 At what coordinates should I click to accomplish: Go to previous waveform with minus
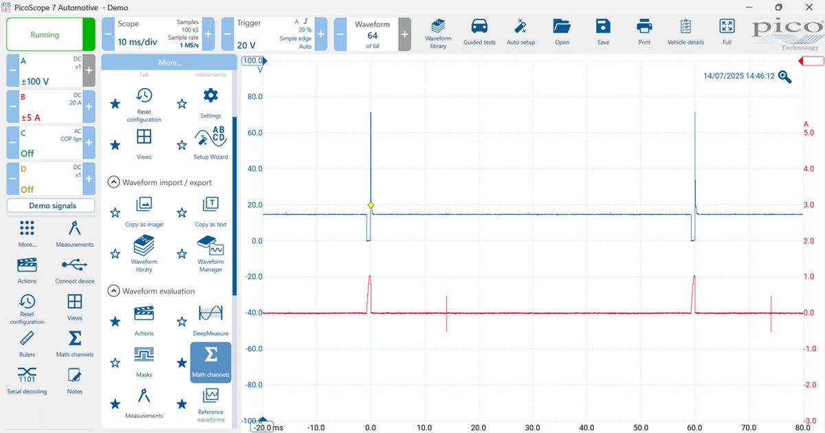tap(340, 34)
